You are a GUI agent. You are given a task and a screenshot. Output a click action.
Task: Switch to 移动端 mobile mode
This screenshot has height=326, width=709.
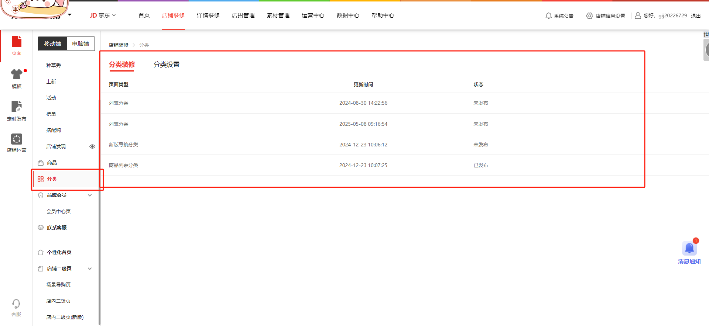pyautogui.click(x=52, y=44)
